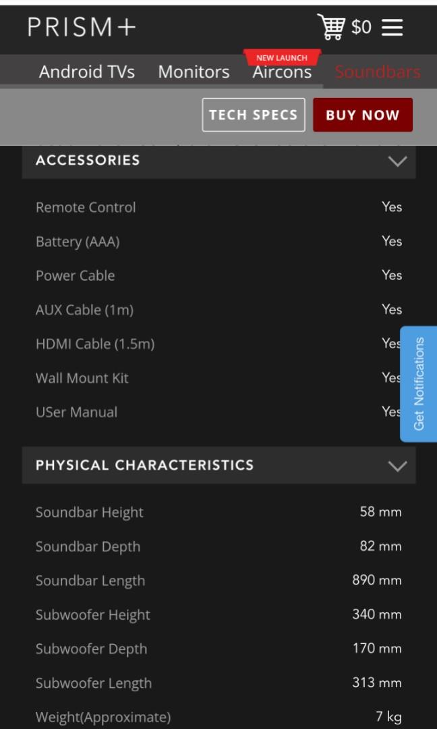Screen dimensions: 437x729
Task: Click the PRISM+ logo
Action: pos(80,28)
